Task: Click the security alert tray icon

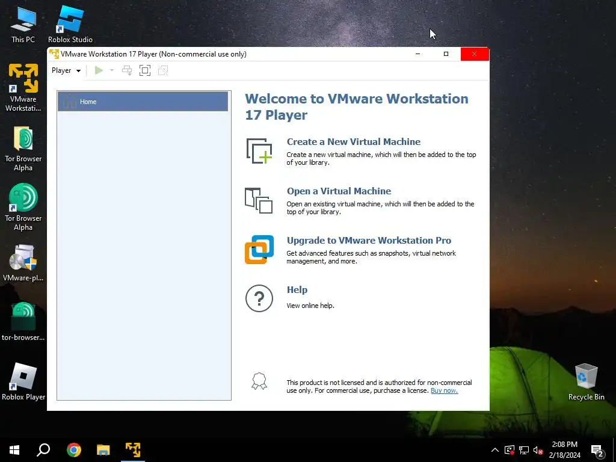Action: [x=510, y=450]
